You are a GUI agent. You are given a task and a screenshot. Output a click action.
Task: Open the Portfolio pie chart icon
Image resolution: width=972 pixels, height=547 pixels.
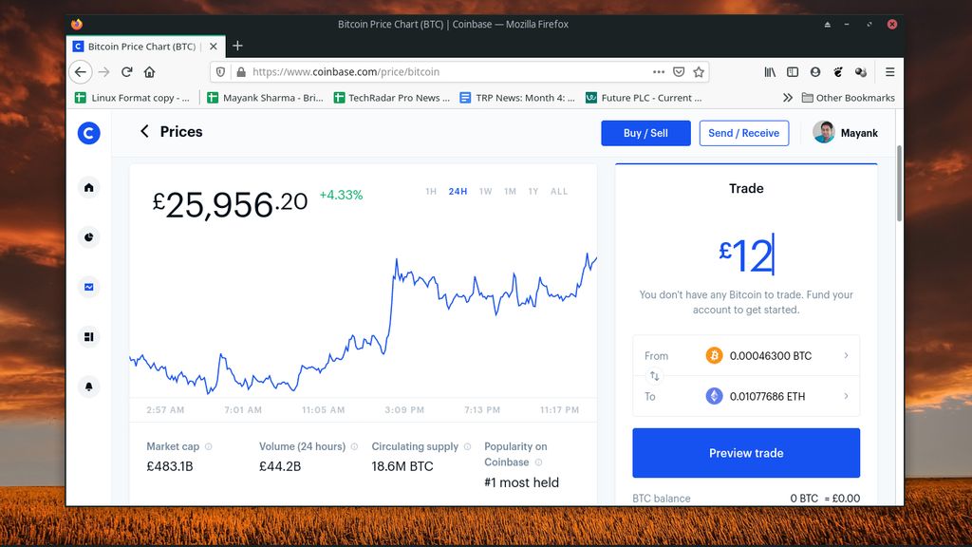88,236
